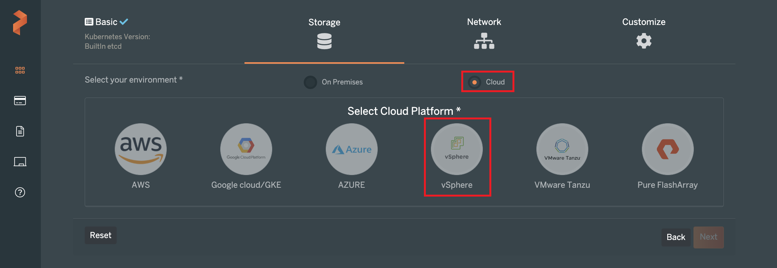
Task: Click the vSphere caption below the logo
Action: [457, 185]
